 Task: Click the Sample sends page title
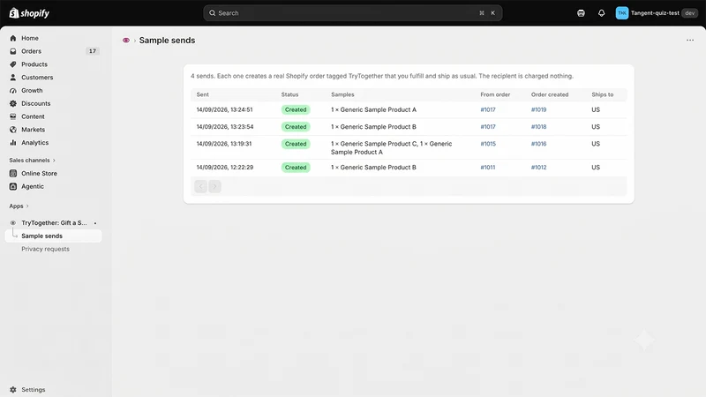pyautogui.click(x=167, y=41)
